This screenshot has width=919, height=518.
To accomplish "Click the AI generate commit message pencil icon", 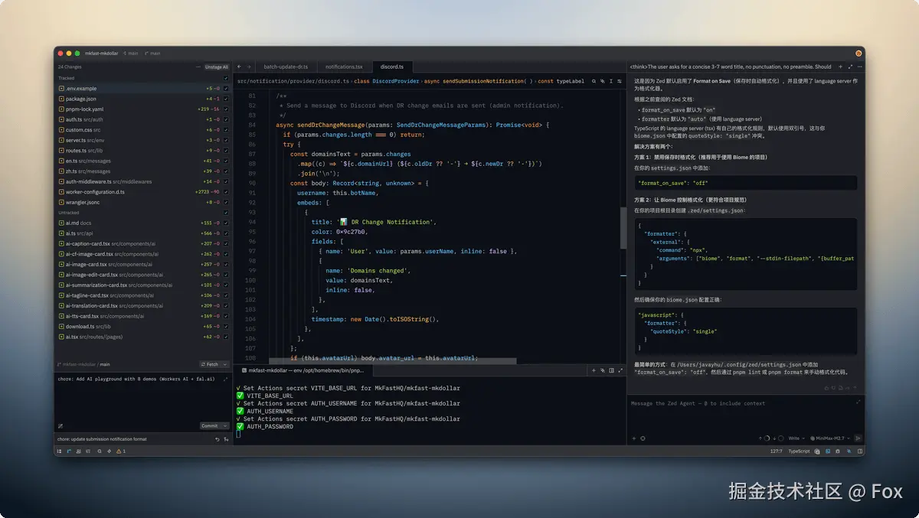I will coord(61,426).
